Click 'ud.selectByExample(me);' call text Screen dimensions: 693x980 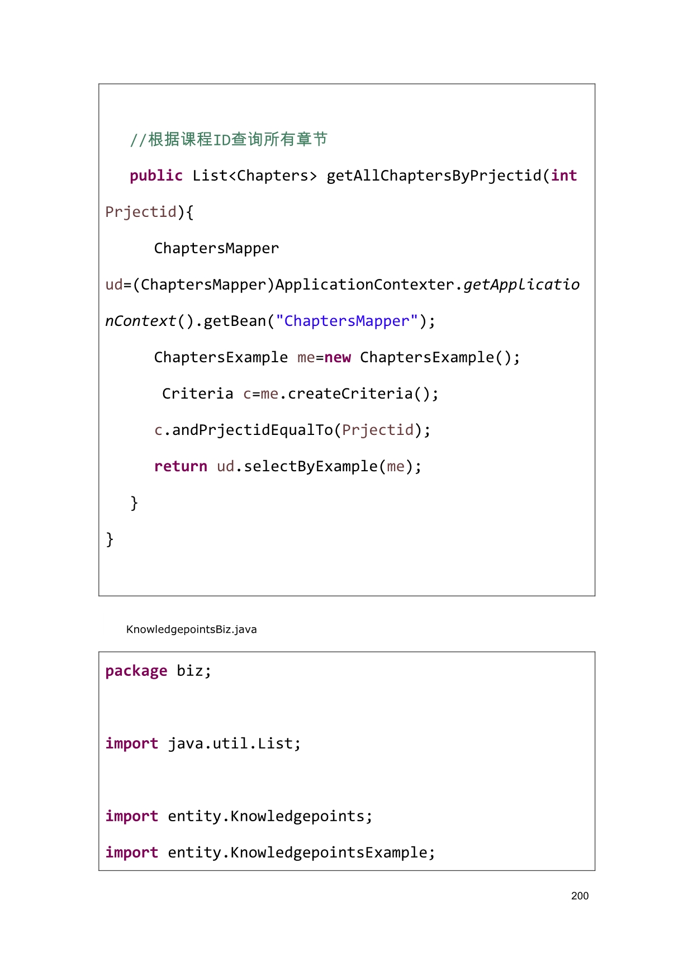[319, 466]
